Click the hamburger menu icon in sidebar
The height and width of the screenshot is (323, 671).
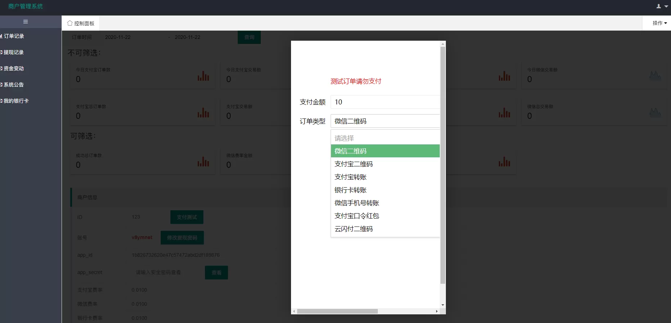26,22
